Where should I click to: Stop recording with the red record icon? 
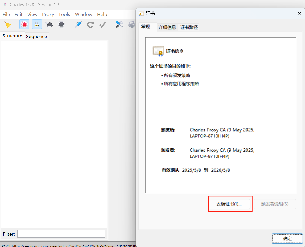click(x=24, y=24)
